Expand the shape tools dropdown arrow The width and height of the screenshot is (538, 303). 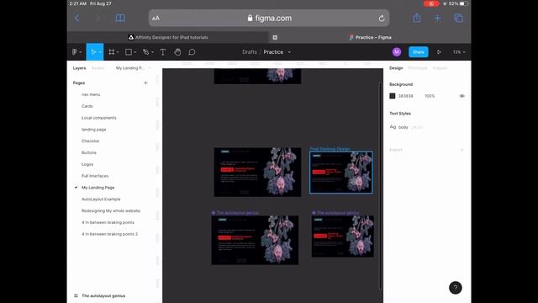pos(134,52)
